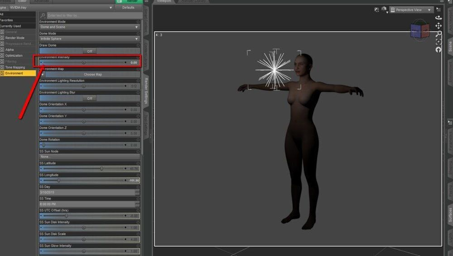
Task: Click the SS Longitude slider handle
Action: click(58, 181)
